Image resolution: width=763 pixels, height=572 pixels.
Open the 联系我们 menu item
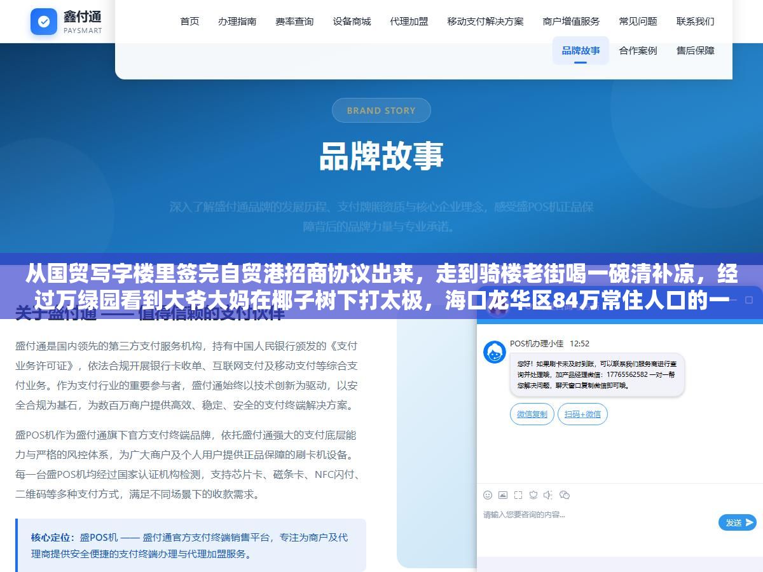point(695,21)
